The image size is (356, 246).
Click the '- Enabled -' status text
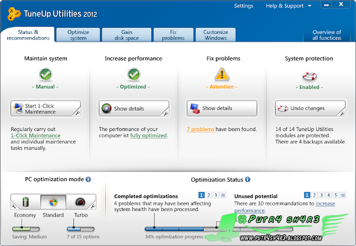309,87
